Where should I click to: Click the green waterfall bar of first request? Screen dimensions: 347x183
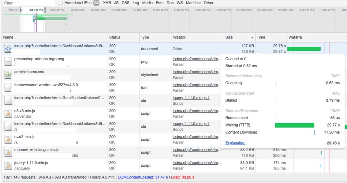click(304, 49)
